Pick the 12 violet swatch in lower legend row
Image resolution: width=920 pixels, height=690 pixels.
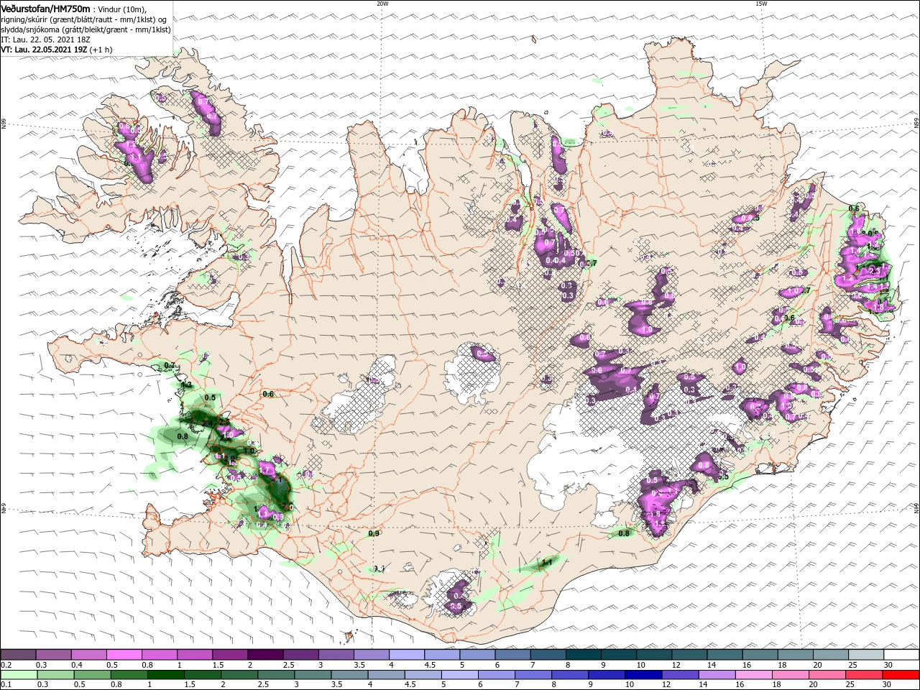click(x=680, y=675)
